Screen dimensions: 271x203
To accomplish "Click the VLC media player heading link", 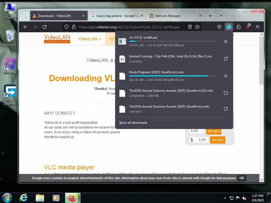I will tap(69, 167).
